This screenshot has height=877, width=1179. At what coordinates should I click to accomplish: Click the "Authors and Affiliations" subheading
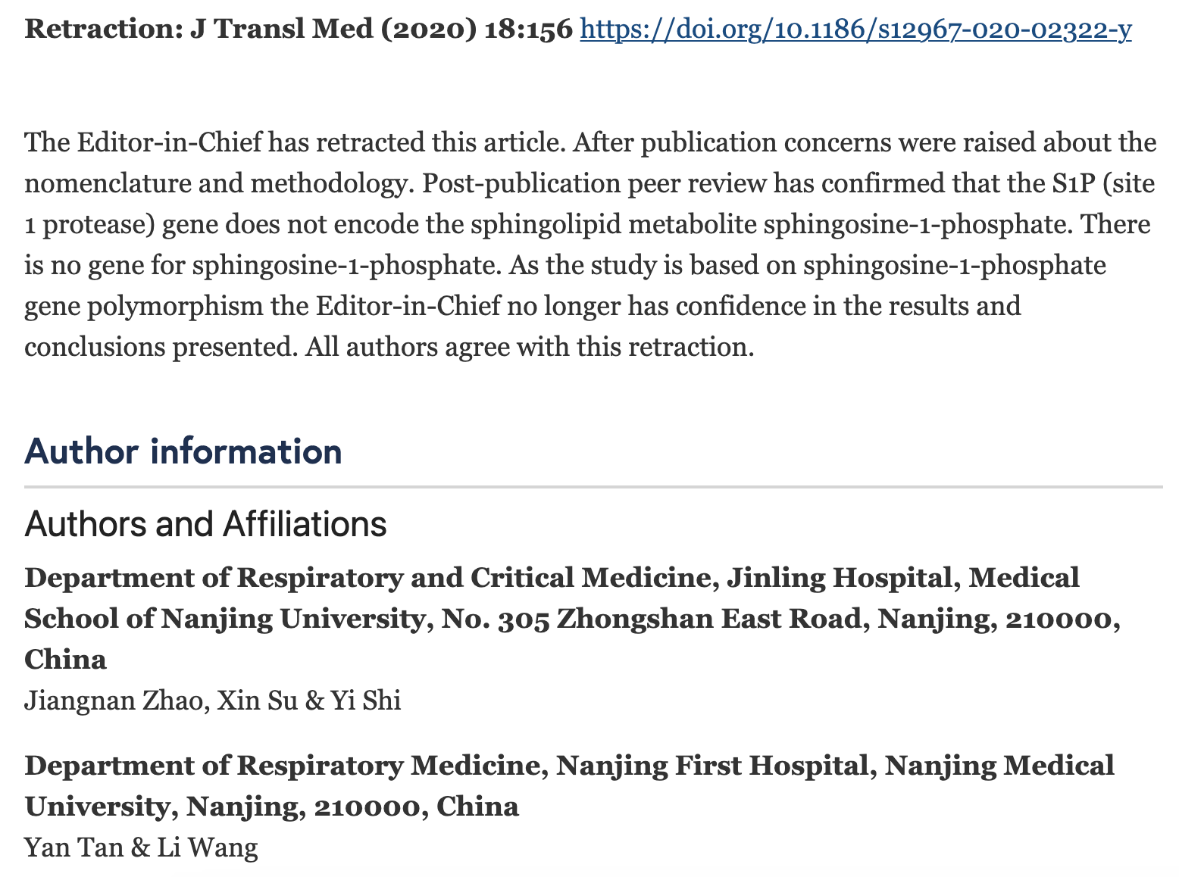pyautogui.click(x=205, y=524)
